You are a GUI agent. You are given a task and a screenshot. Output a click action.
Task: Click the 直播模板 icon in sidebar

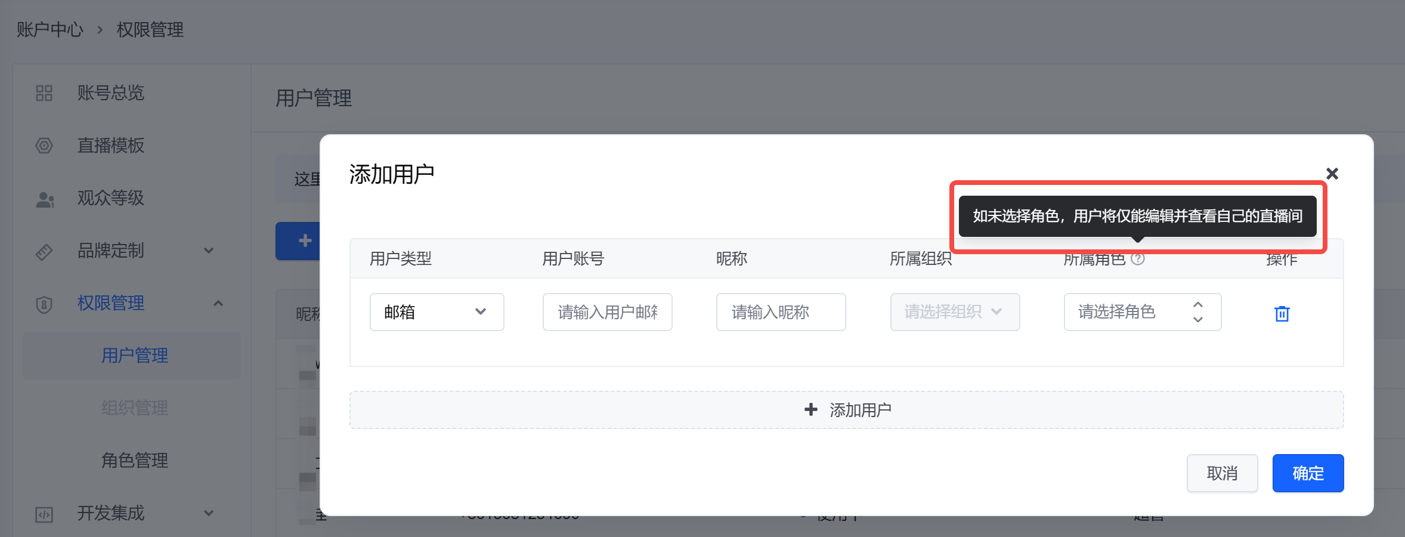pyautogui.click(x=44, y=146)
